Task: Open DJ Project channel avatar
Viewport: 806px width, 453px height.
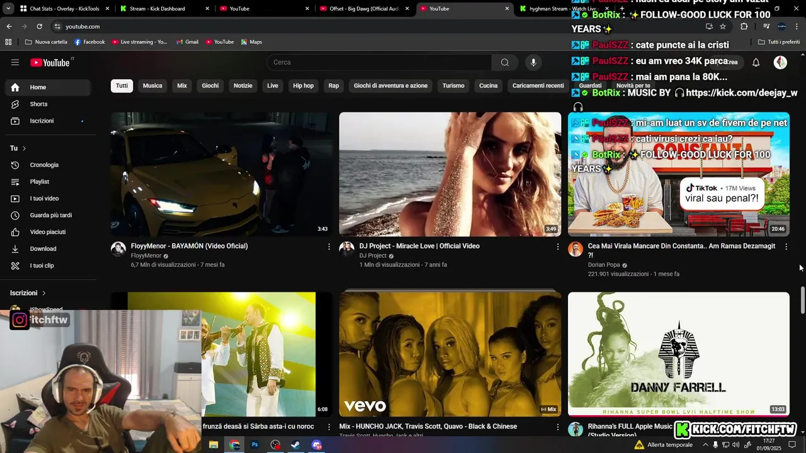Action: click(347, 249)
